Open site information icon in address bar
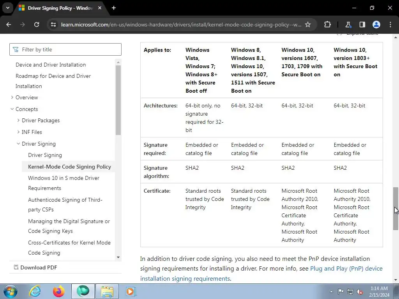This screenshot has height=299, width=399. coord(53,25)
